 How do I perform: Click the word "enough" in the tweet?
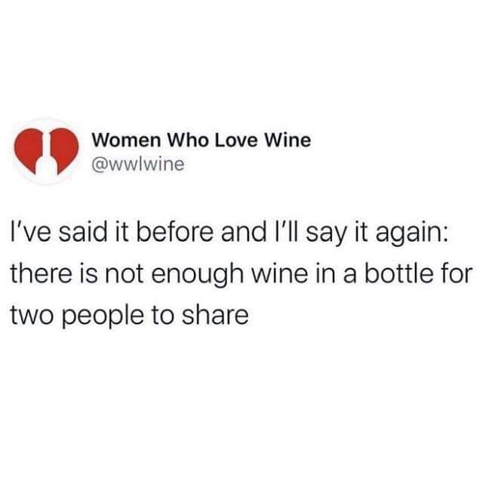pyautogui.click(x=198, y=276)
